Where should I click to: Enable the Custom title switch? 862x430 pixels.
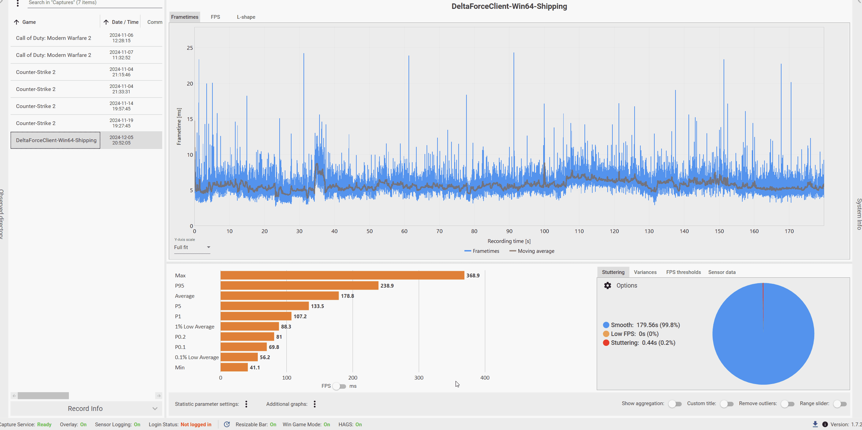pyautogui.click(x=727, y=404)
